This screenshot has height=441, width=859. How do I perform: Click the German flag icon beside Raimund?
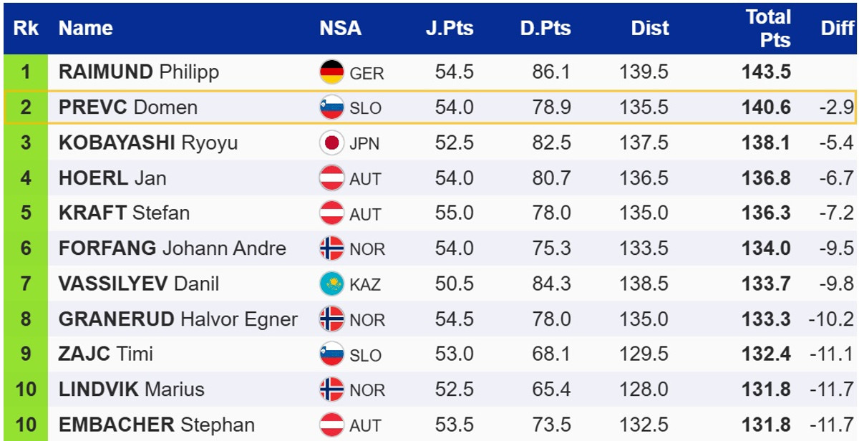pyautogui.click(x=332, y=72)
